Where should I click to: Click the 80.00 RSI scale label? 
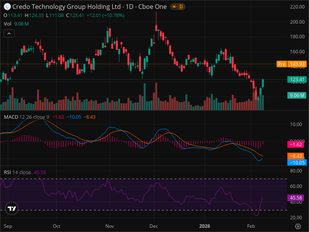point(296,171)
